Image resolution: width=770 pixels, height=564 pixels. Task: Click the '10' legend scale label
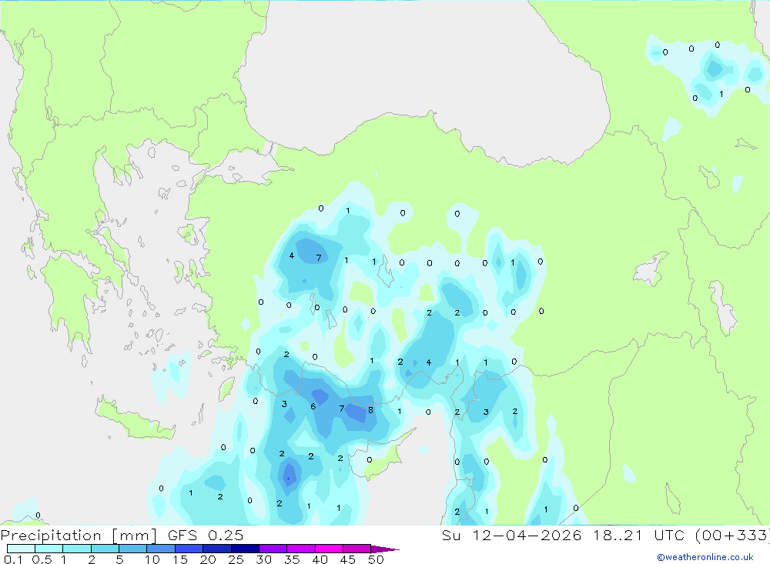152,559
